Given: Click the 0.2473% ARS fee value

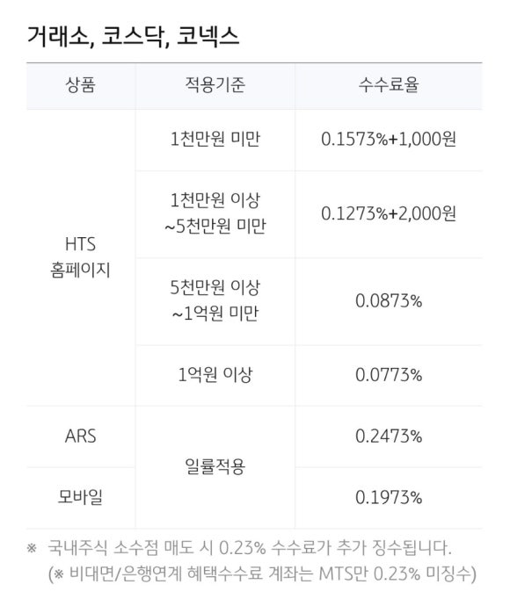Looking at the screenshot, I should tap(389, 436).
